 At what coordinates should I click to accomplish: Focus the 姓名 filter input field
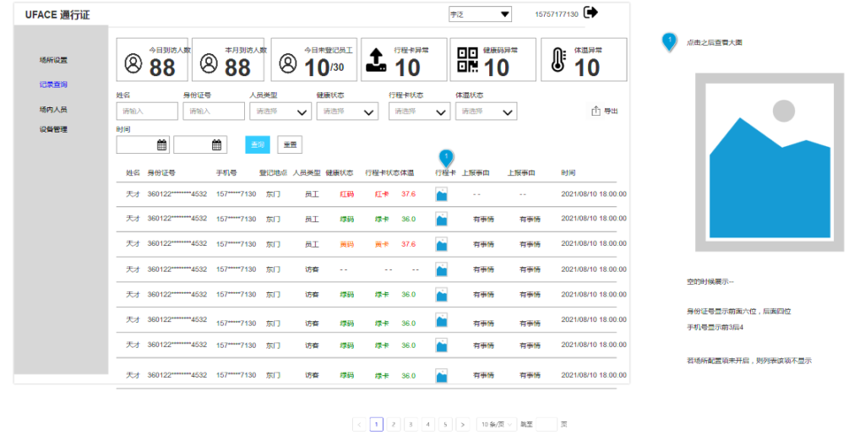coord(147,111)
